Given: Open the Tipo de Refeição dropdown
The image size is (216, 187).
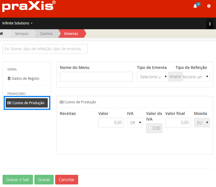Looking at the screenshot, I should coord(196,77).
